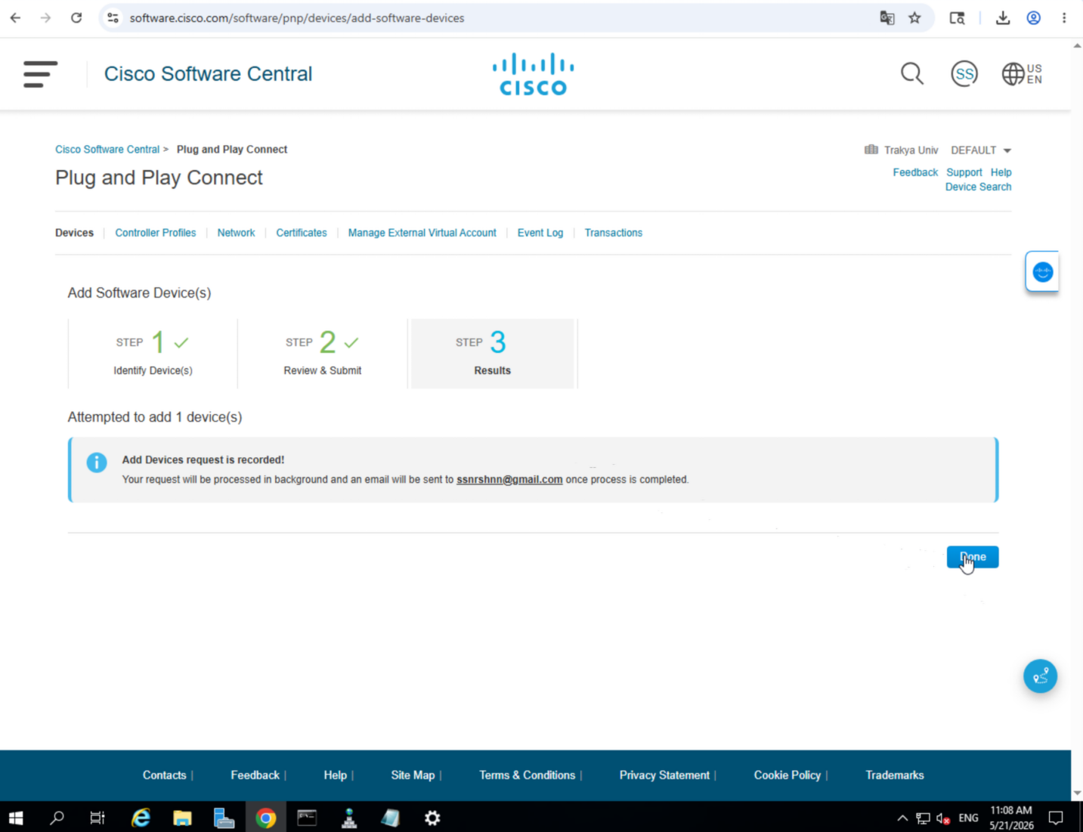Viewport: 1083px width, 832px height.
Task: Open Site Map in the footer
Action: click(413, 775)
